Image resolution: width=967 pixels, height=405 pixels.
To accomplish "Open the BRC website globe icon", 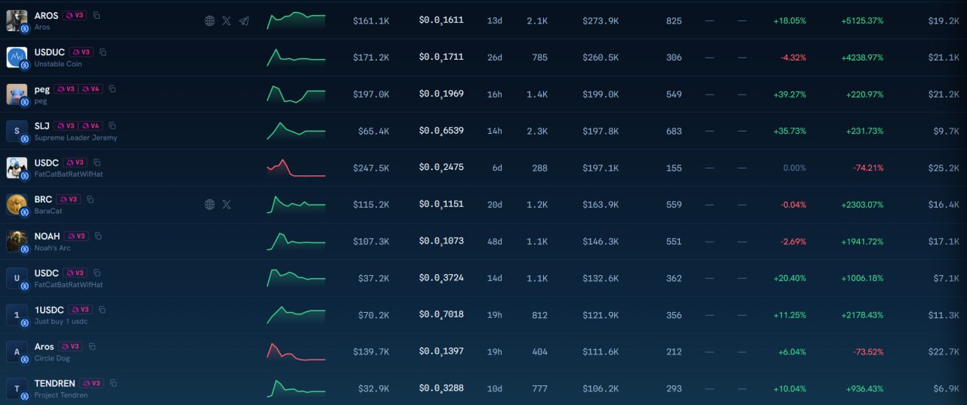I will 210,204.
